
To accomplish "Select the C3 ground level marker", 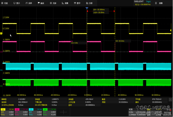I will (x=1, y=70).
